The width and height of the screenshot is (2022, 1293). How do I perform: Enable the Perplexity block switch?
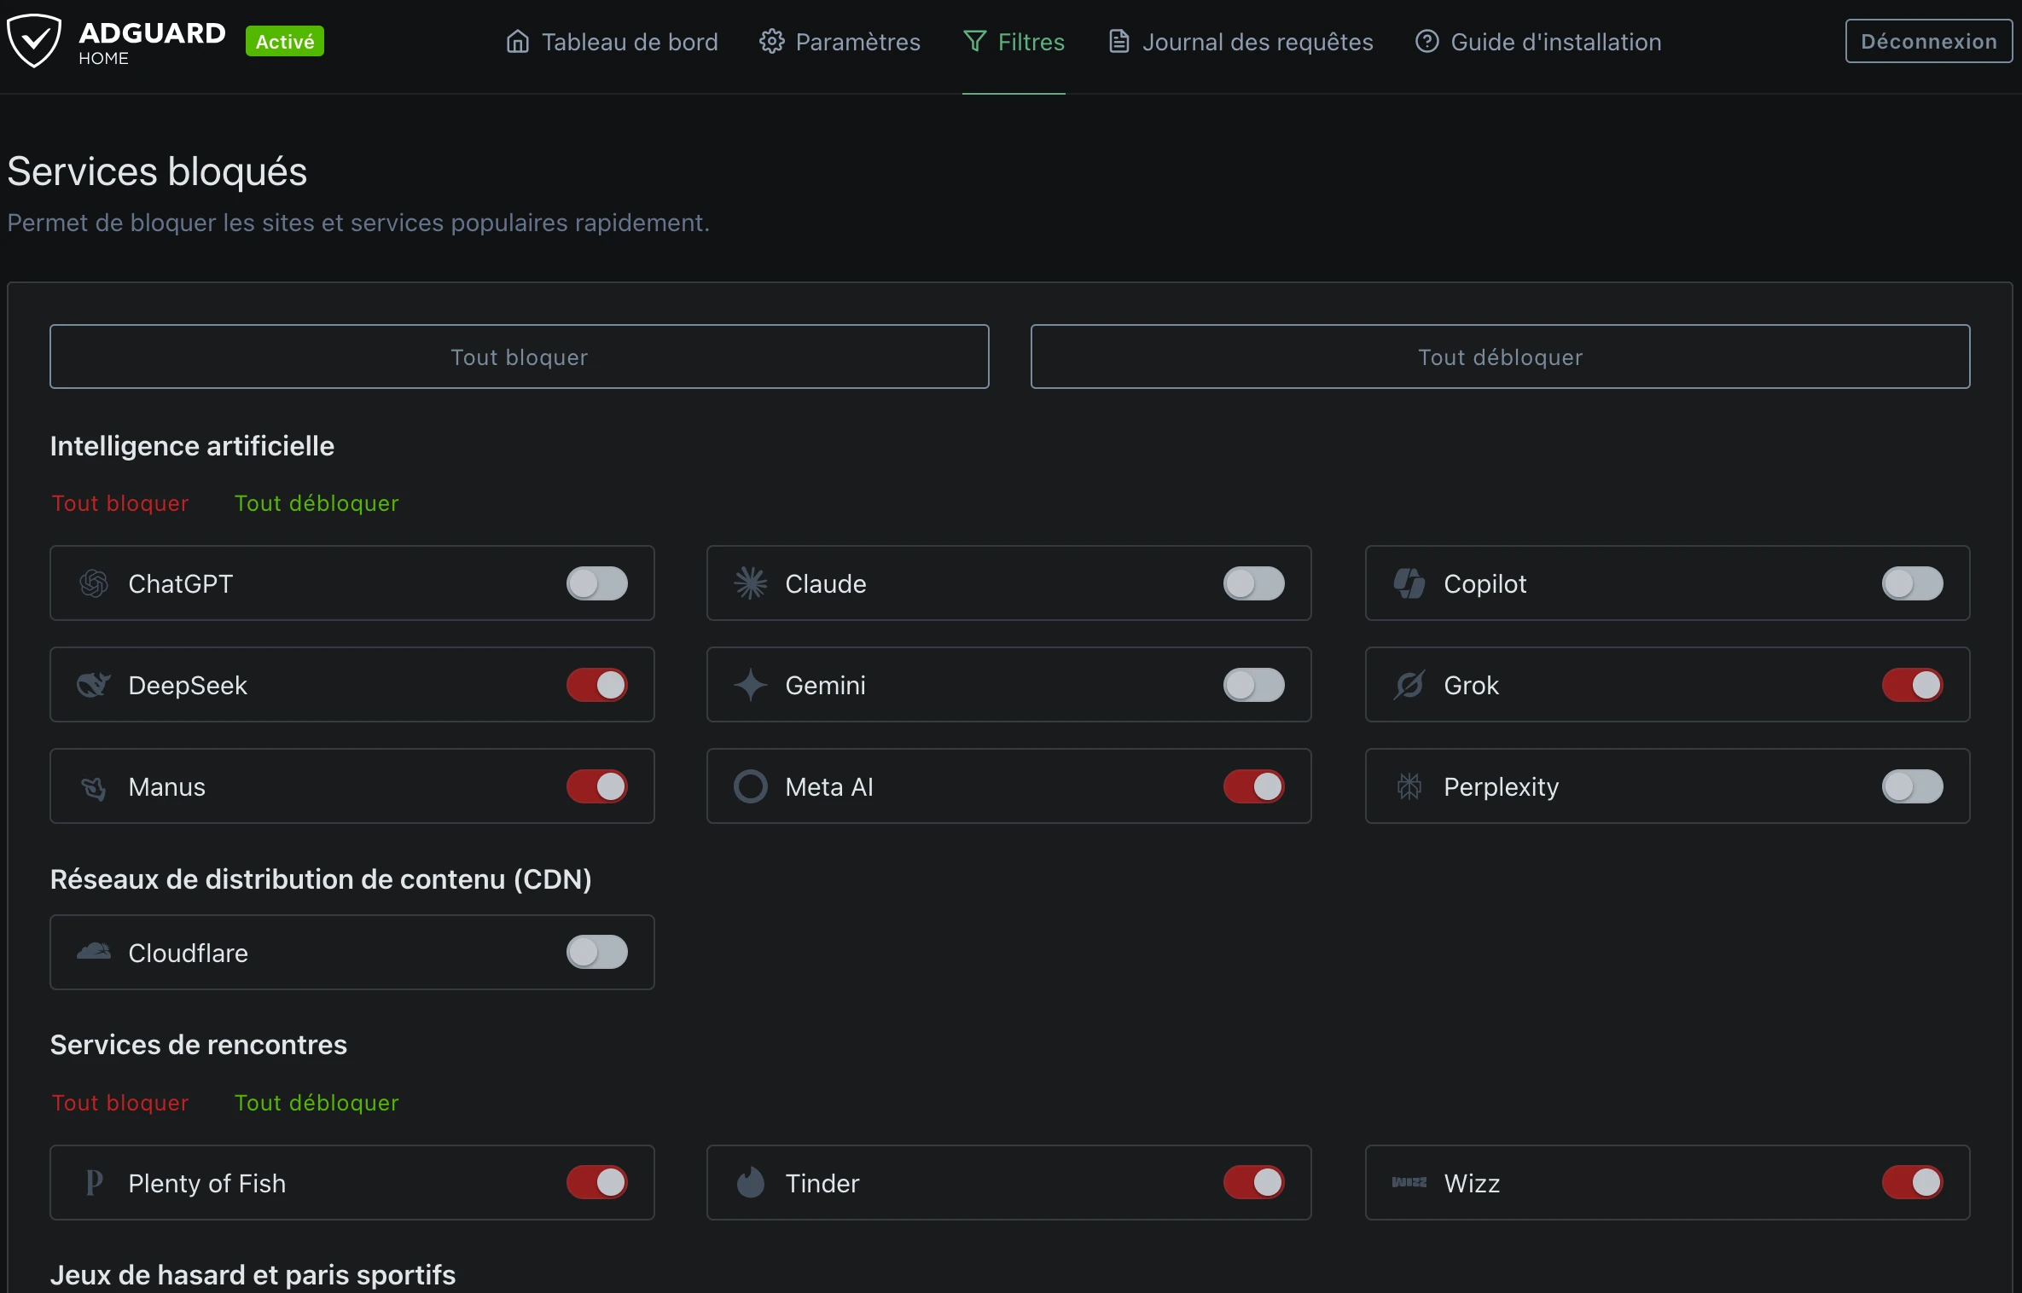click(x=1913, y=786)
